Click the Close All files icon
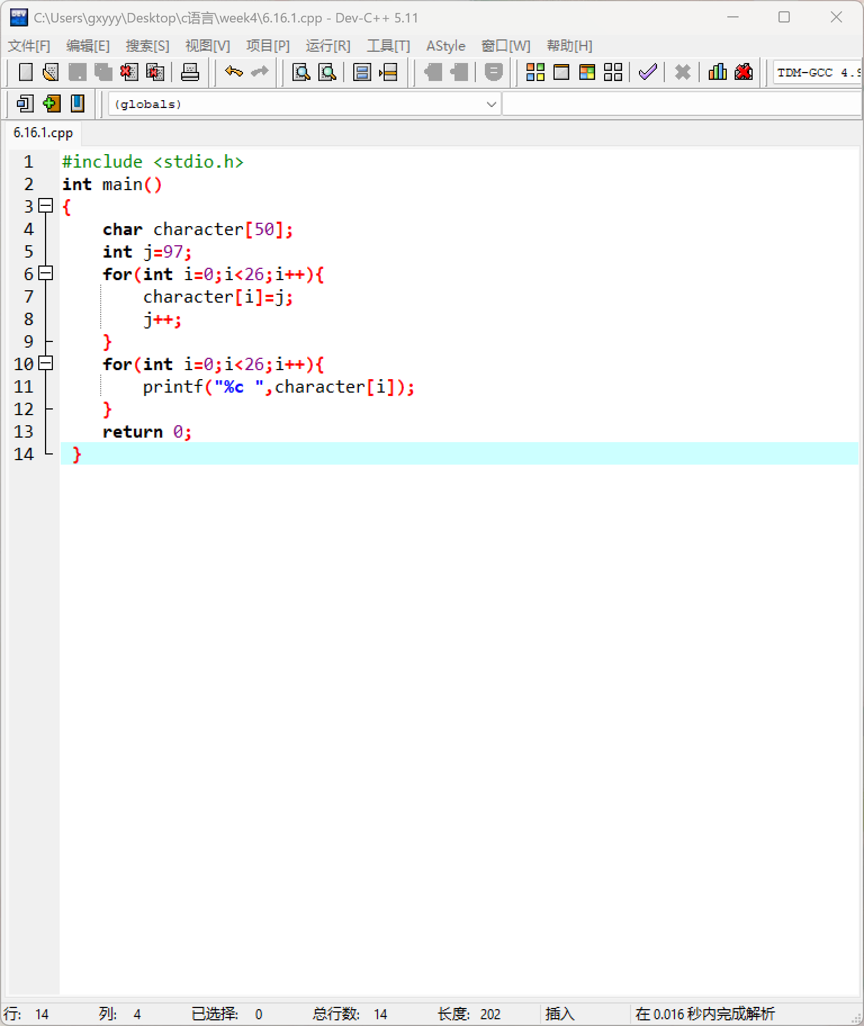 155,72
